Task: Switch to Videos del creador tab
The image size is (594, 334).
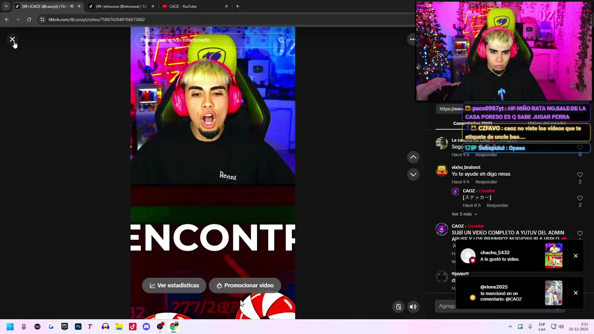Action: click(x=547, y=123)
